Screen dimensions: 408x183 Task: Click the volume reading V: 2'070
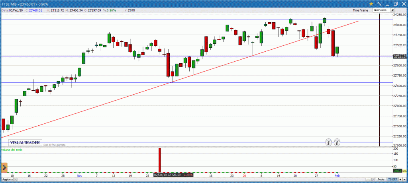(130, 10)
